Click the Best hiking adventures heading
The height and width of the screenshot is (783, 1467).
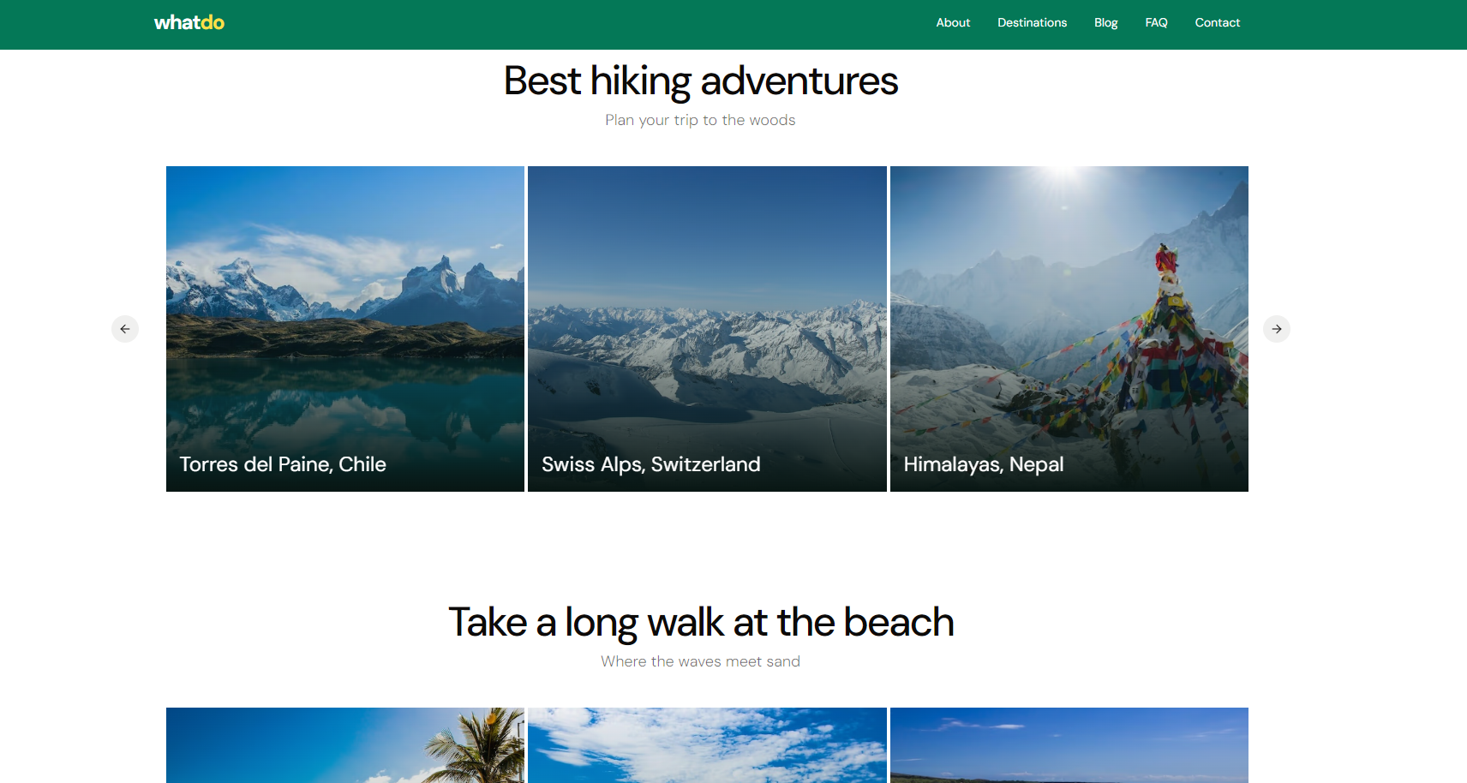[x=700, y=81]
